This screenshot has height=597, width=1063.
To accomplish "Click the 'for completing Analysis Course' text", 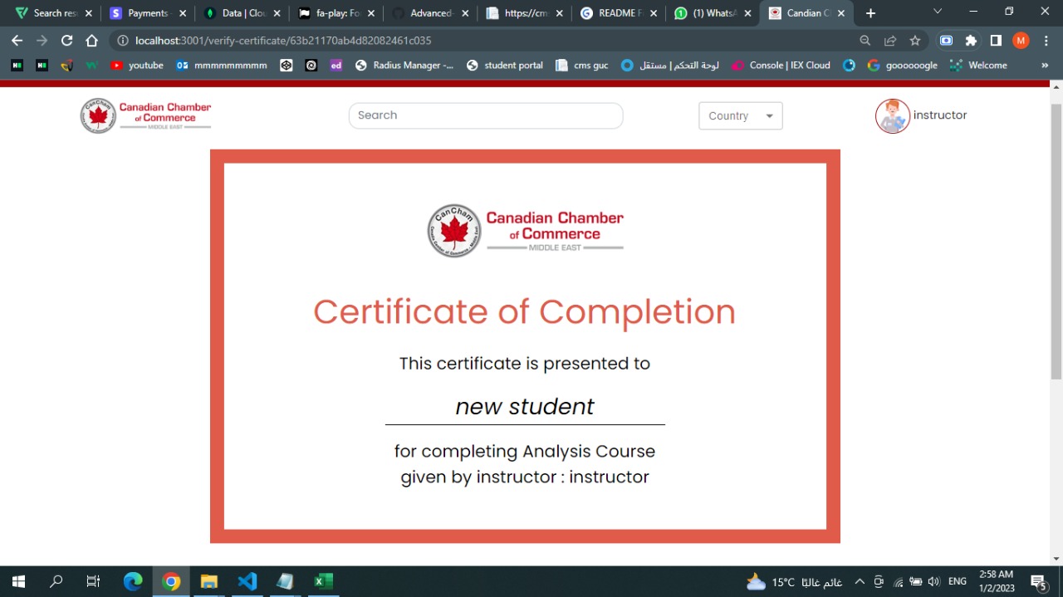I will [x=525, y=452].
